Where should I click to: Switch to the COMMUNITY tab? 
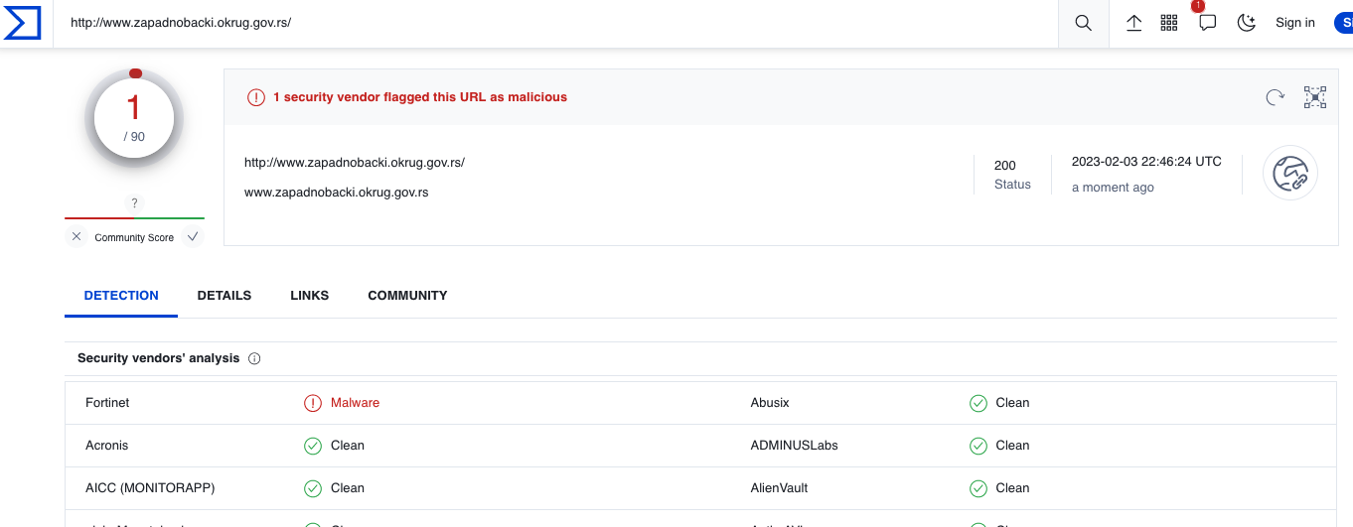coord(407,296)
